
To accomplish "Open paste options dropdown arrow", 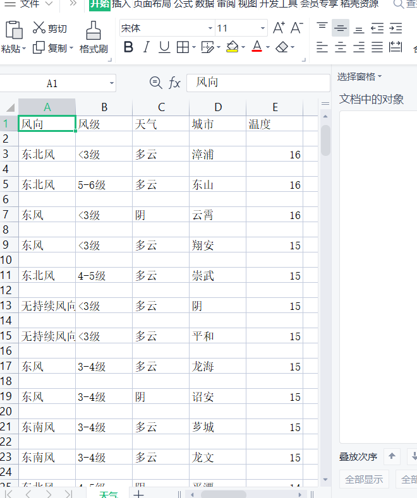I will click(24, 49).
